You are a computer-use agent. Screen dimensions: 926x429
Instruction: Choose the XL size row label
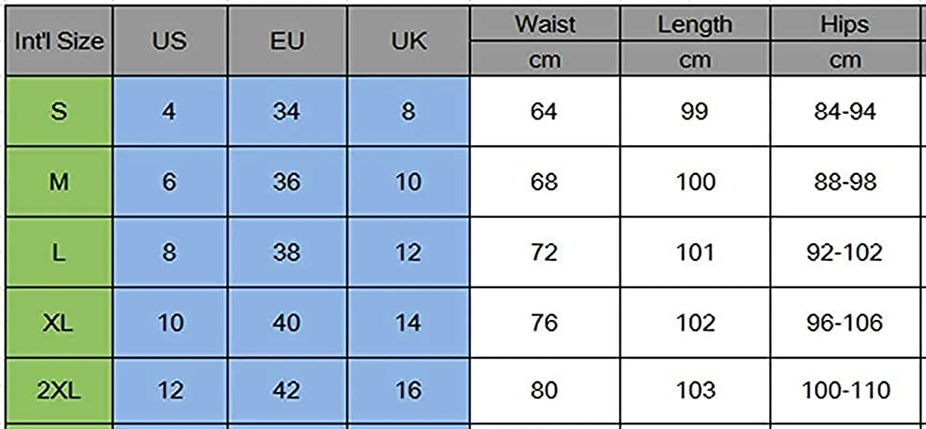59,323
